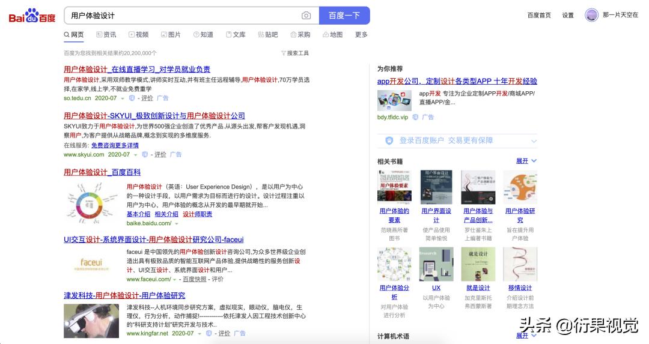Screen dimensions: 649x344
Task: Expand 相关书籍 with 展开
Action: click(x=526, y=161)
